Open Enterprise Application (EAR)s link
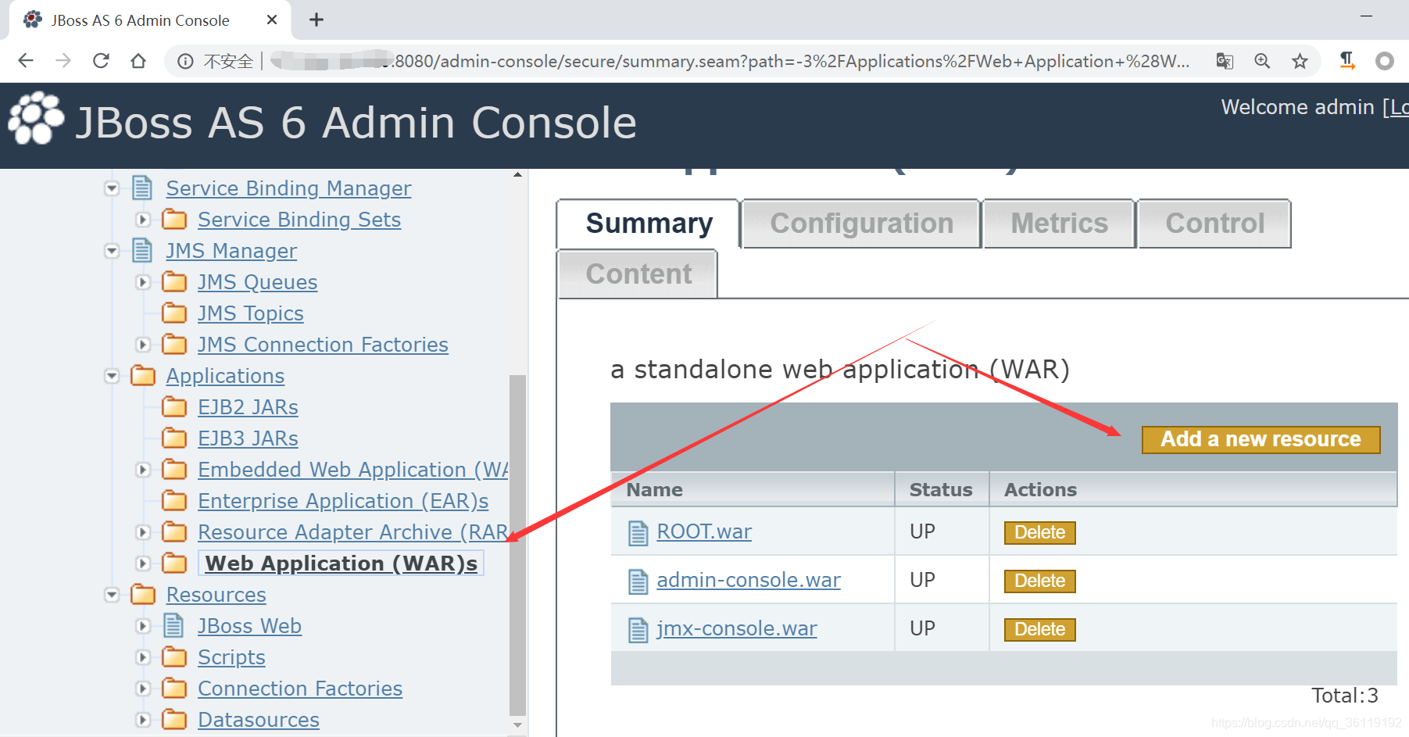 [343, 501]
